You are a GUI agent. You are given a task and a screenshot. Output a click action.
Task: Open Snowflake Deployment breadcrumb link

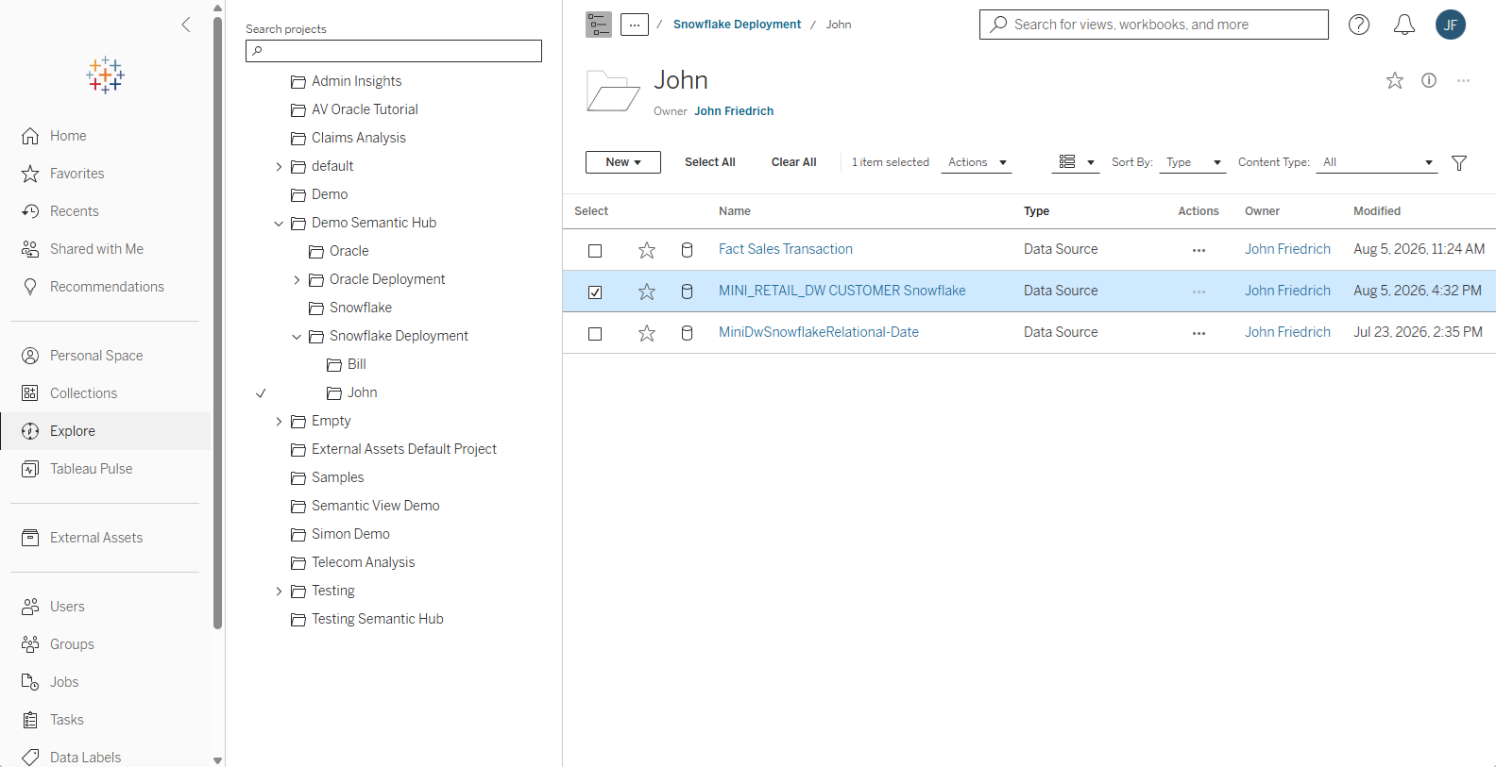coord(737,25)
